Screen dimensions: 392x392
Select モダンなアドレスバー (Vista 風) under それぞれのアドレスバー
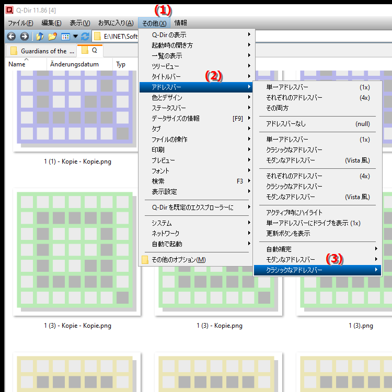317,197
